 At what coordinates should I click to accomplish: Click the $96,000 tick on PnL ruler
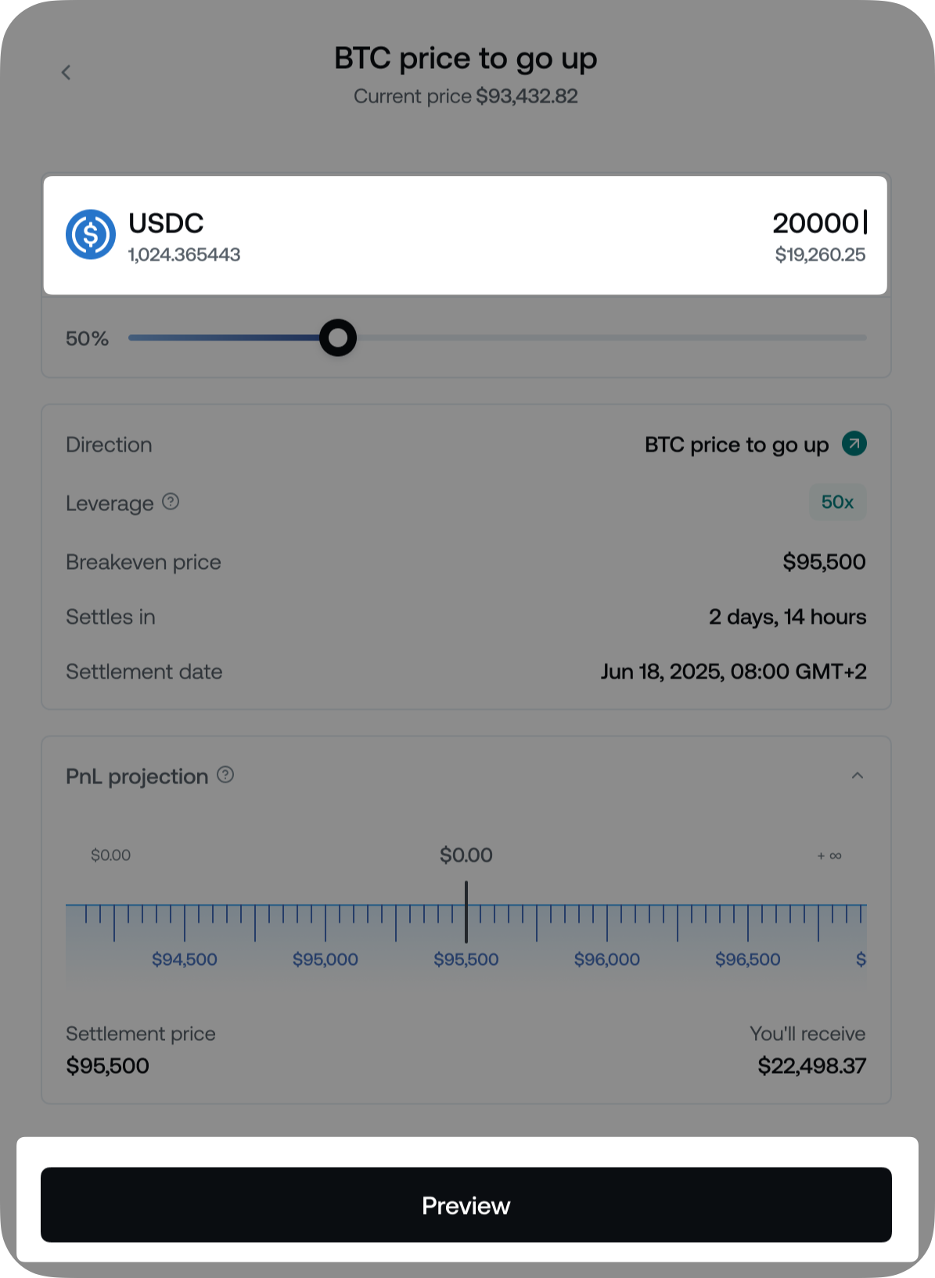607,923
